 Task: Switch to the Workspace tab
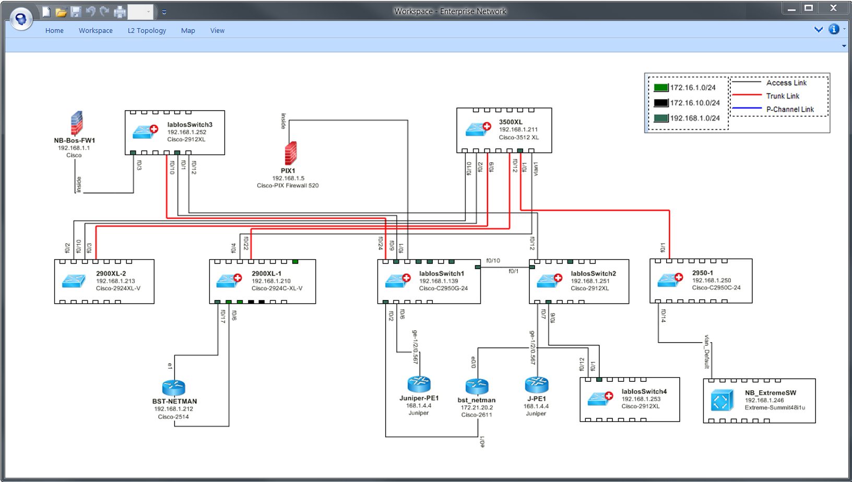96,31
